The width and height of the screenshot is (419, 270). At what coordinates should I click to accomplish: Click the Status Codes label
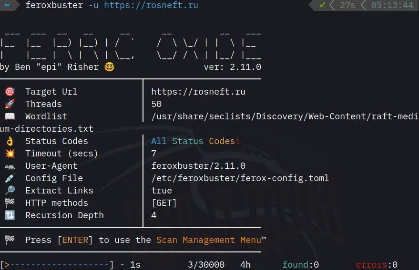coord(57,141)
